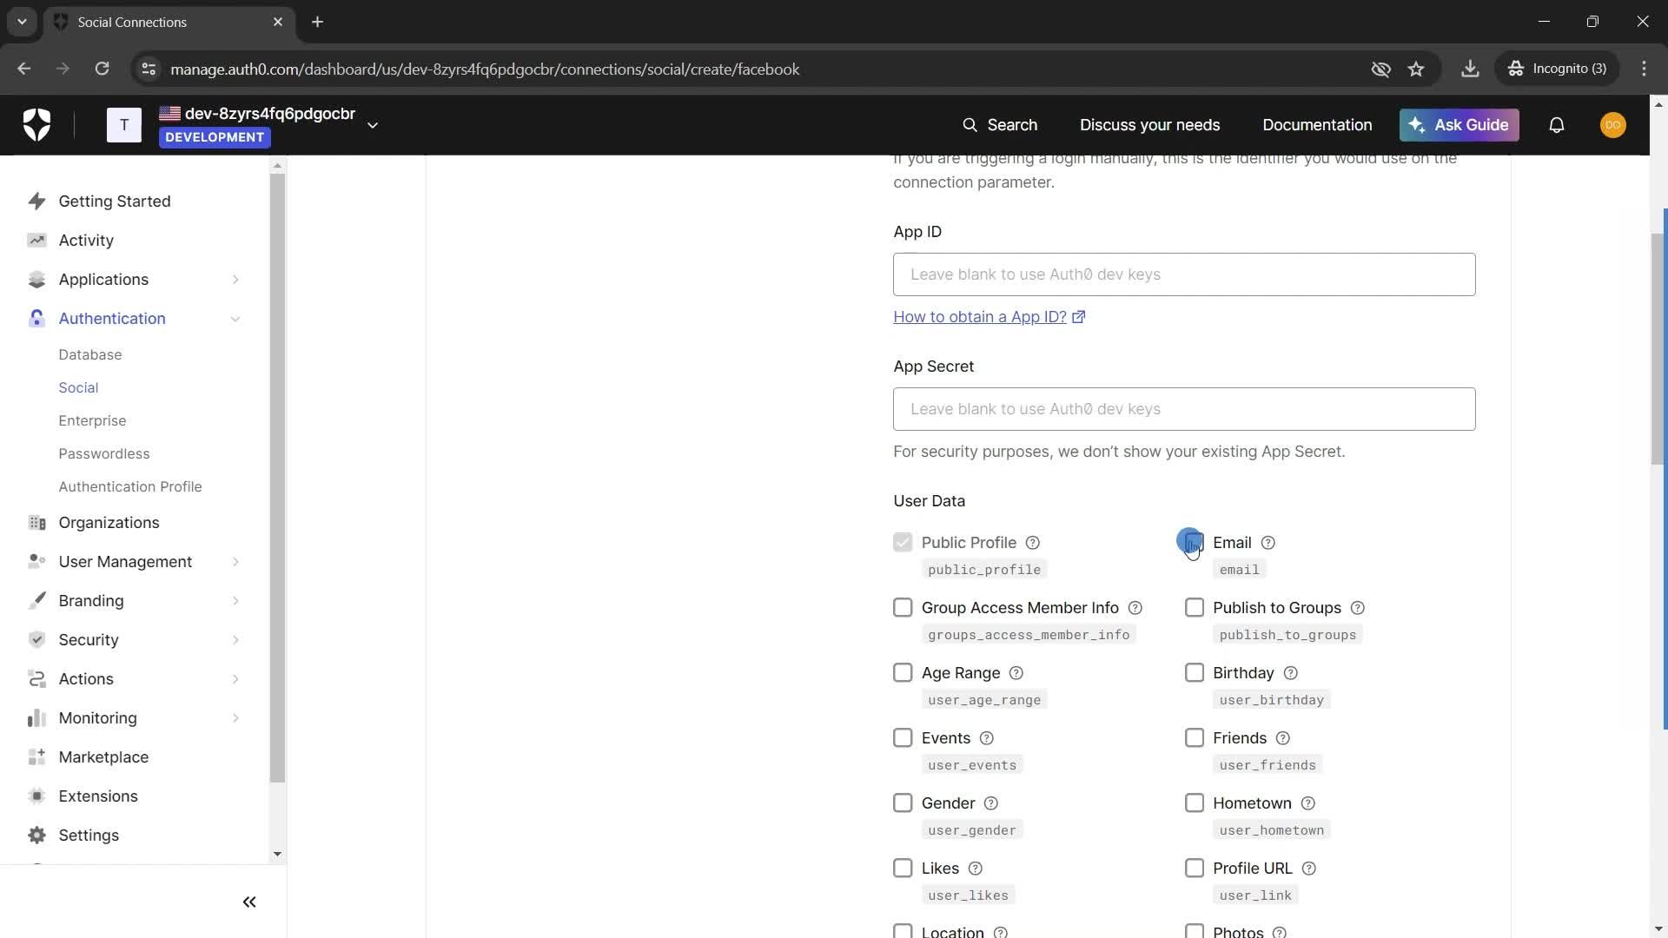Click the Security shield icon
This screenshot has width=1668, height=938.
pyautogui.click(x=36, y=640)
